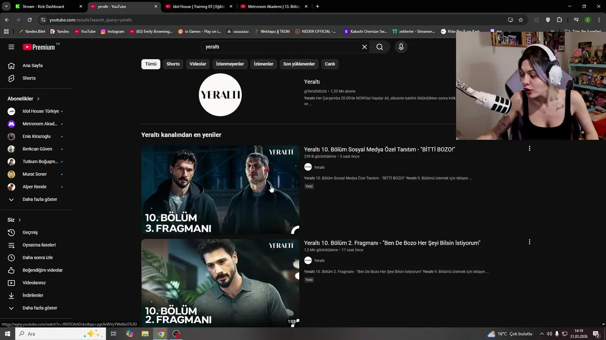Open 10. Bölüm 2. Fragmanı video thumbnail
This screenshot has width=606, height=340.
(x=220, y=283)
